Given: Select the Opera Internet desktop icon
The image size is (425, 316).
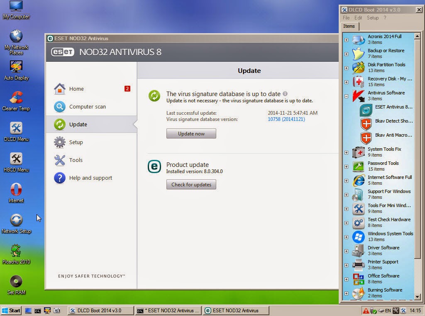Looking at the screenshot, I should 16,193.
